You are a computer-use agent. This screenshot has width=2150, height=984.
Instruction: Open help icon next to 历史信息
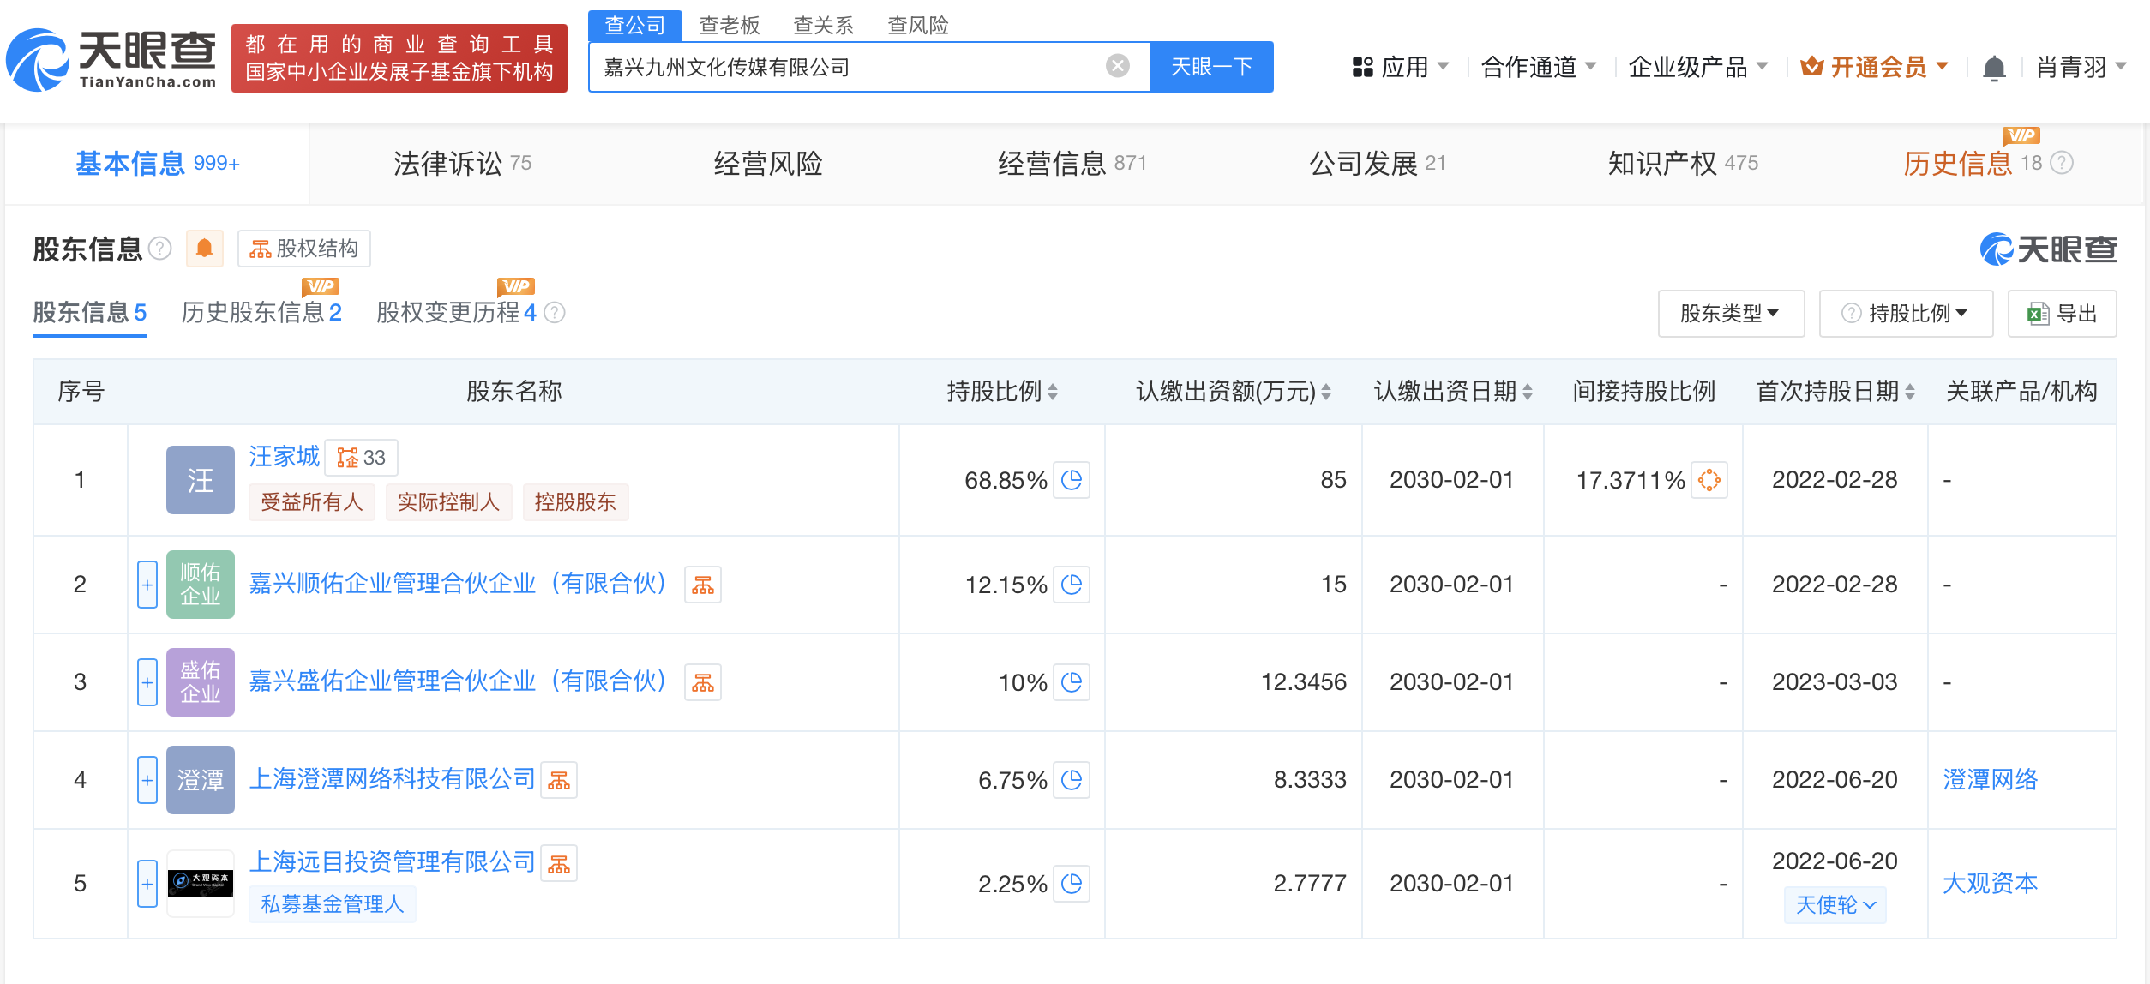click(x=2062, y=163)
